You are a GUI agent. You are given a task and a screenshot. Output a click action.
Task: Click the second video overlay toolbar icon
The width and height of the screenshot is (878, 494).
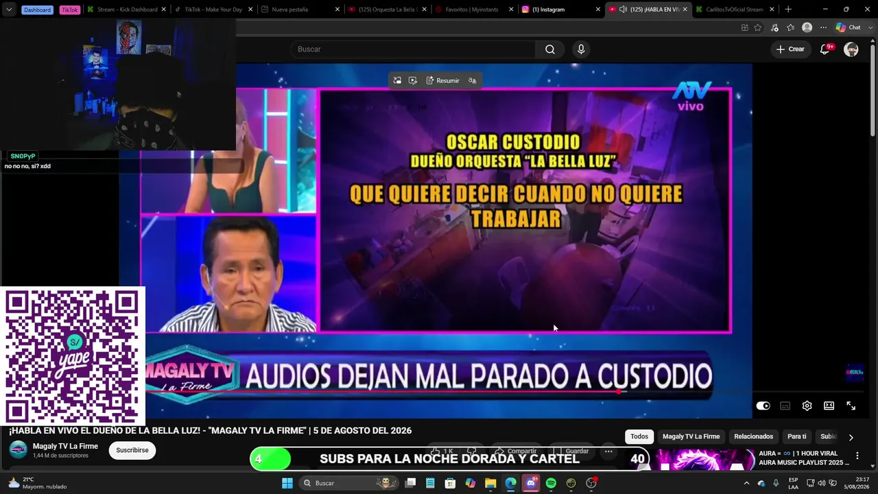413,81
